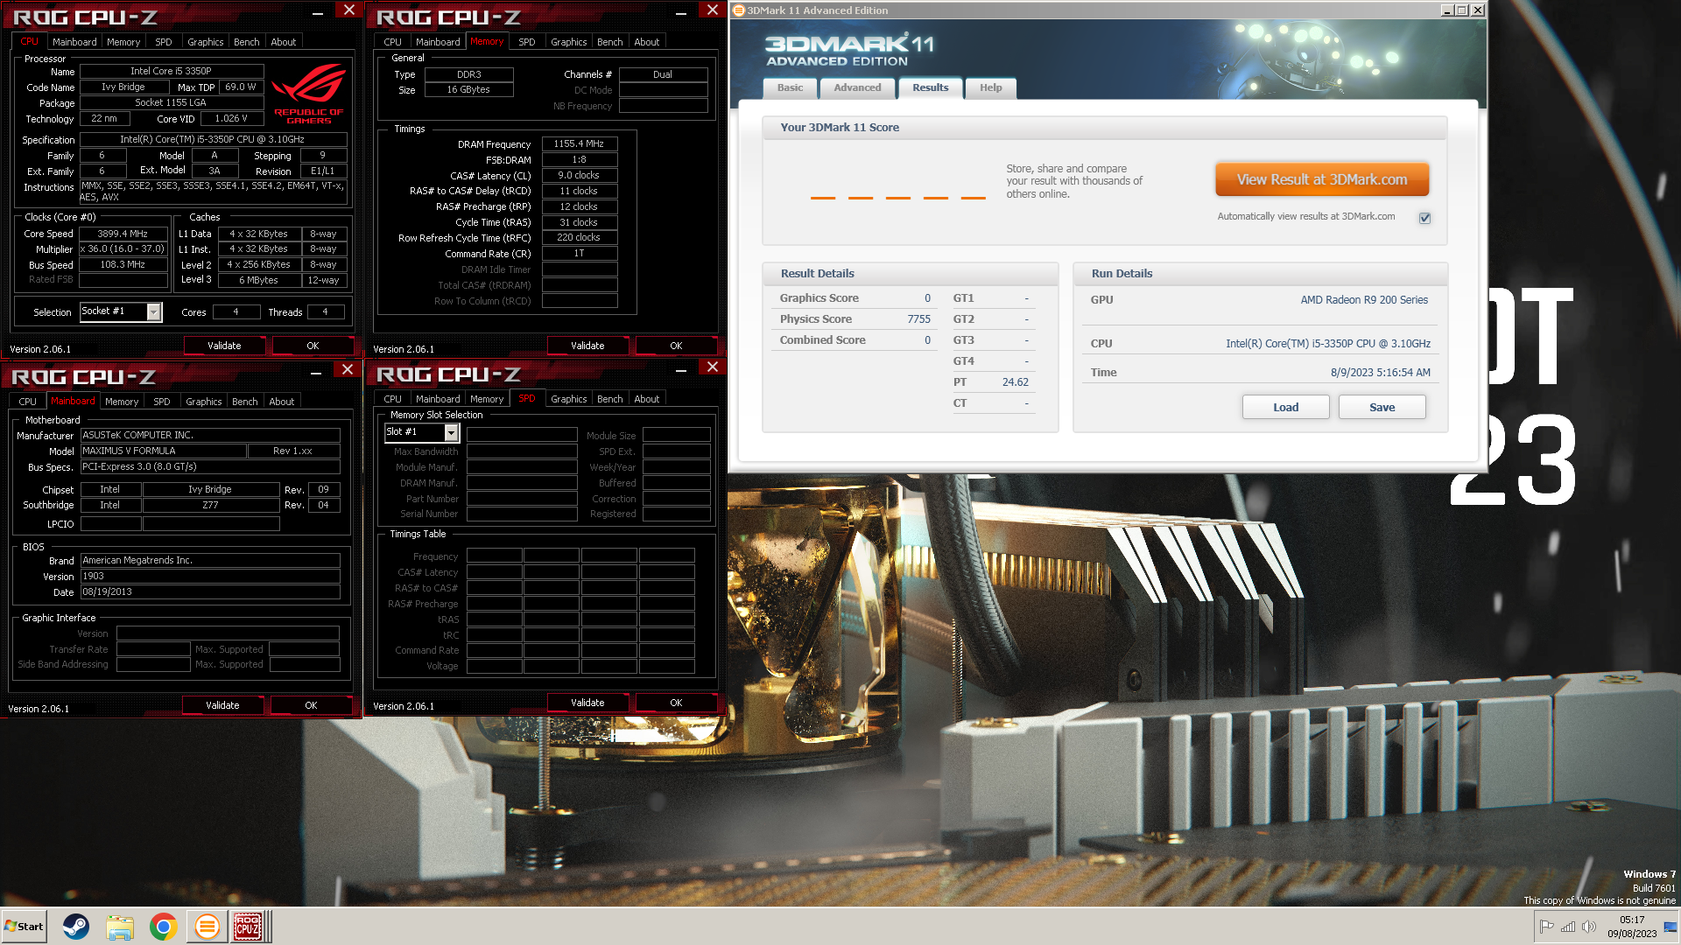Open Windows Explorer folder icon in taskbar
This screenshot has width=1681, height=945.
pyautogui.click(x=120, y=926)
